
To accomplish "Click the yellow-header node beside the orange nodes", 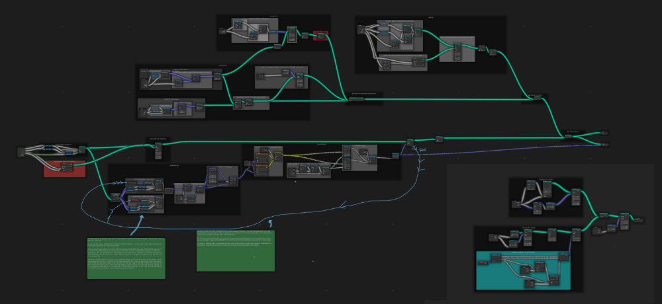I will tap(277, 155).
